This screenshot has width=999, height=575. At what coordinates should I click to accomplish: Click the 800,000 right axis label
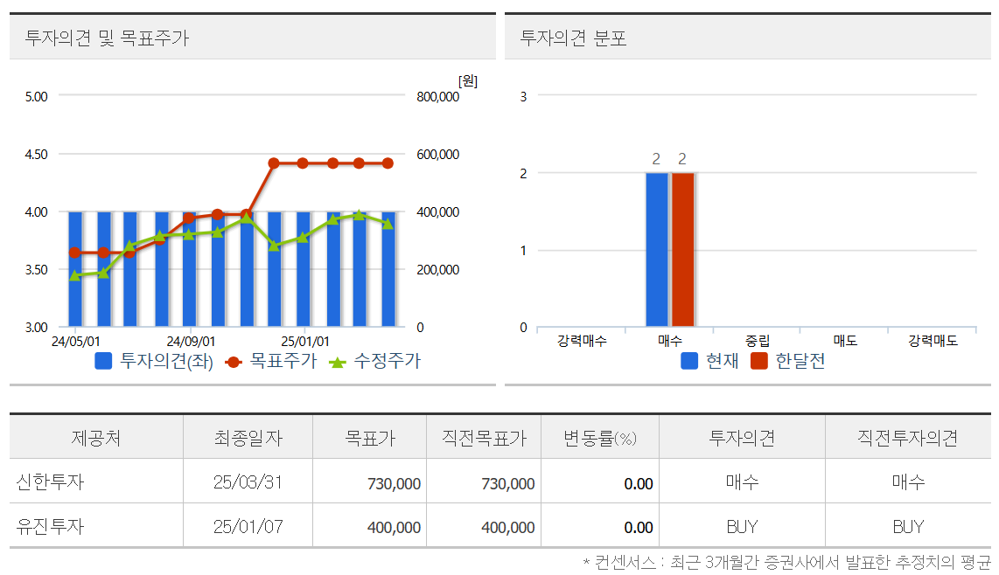pyautogui.click(x=437, y=97)
